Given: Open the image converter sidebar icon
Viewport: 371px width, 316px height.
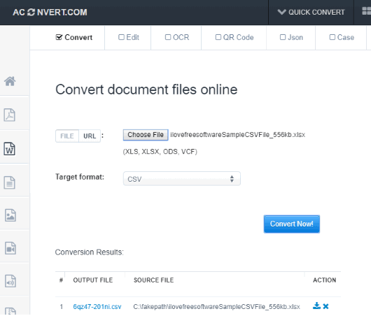Looking at the screenshot, I should click(10, 215).
